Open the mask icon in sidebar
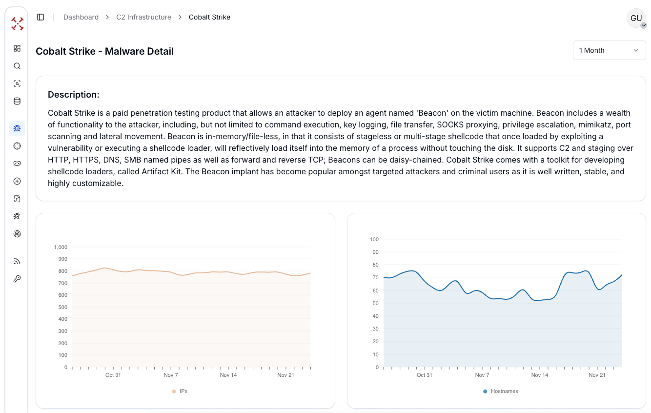This screenshot has height=413, width=651. (17, 164)
